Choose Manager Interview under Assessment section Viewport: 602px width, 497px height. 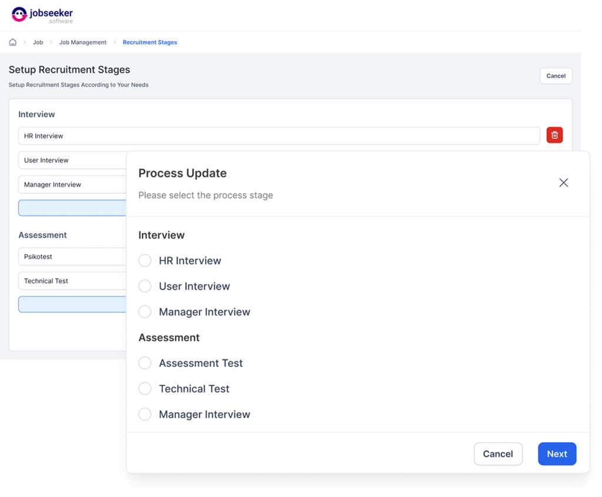pyautogui.click(x=145, y=415)
